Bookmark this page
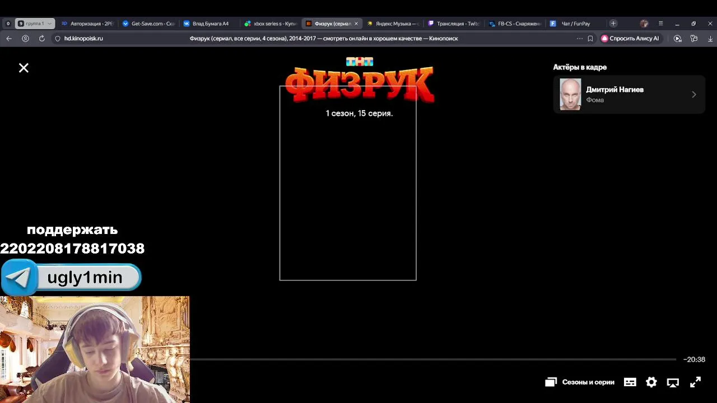 590,39
